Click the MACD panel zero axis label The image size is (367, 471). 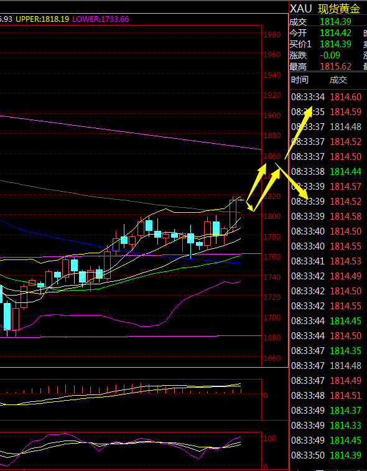coord(265,395)
